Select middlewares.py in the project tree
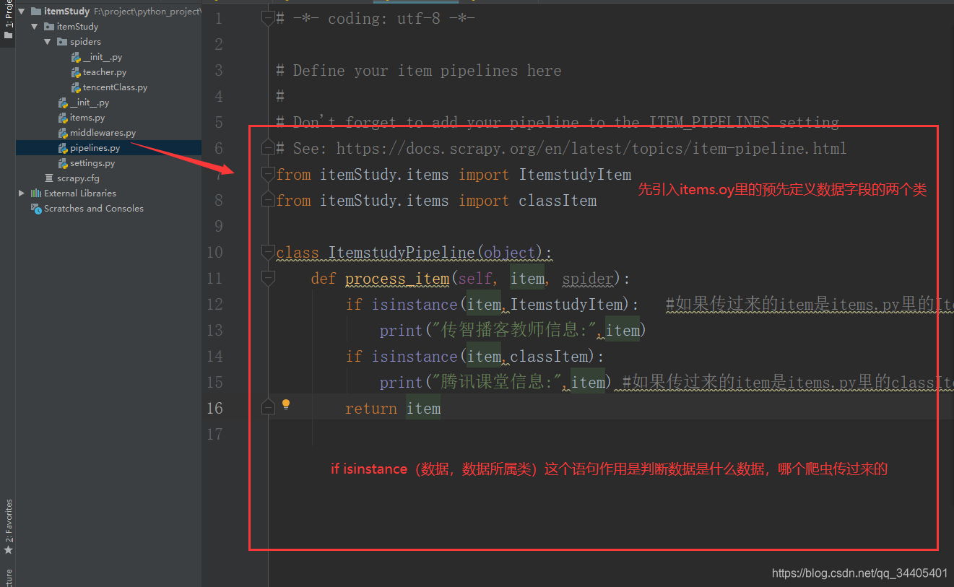 coord(103,133)
